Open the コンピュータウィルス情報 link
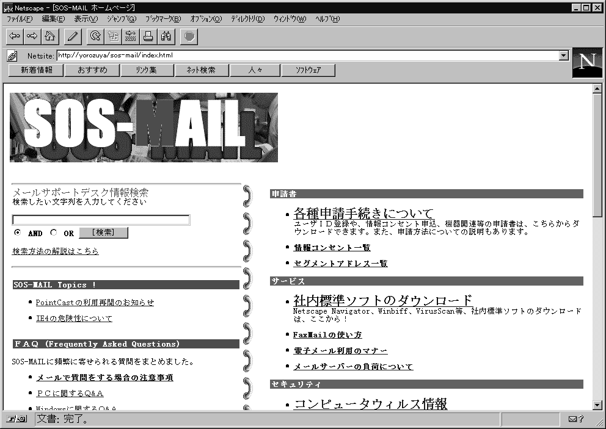The height and width of the screenshot is (429, 606). (x=370, y=404)
